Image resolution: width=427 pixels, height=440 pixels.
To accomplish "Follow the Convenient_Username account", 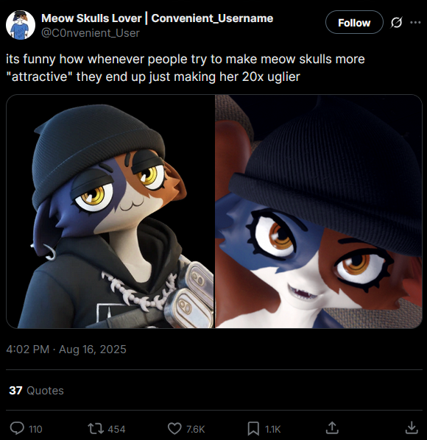I will click(x=354, y=23).
